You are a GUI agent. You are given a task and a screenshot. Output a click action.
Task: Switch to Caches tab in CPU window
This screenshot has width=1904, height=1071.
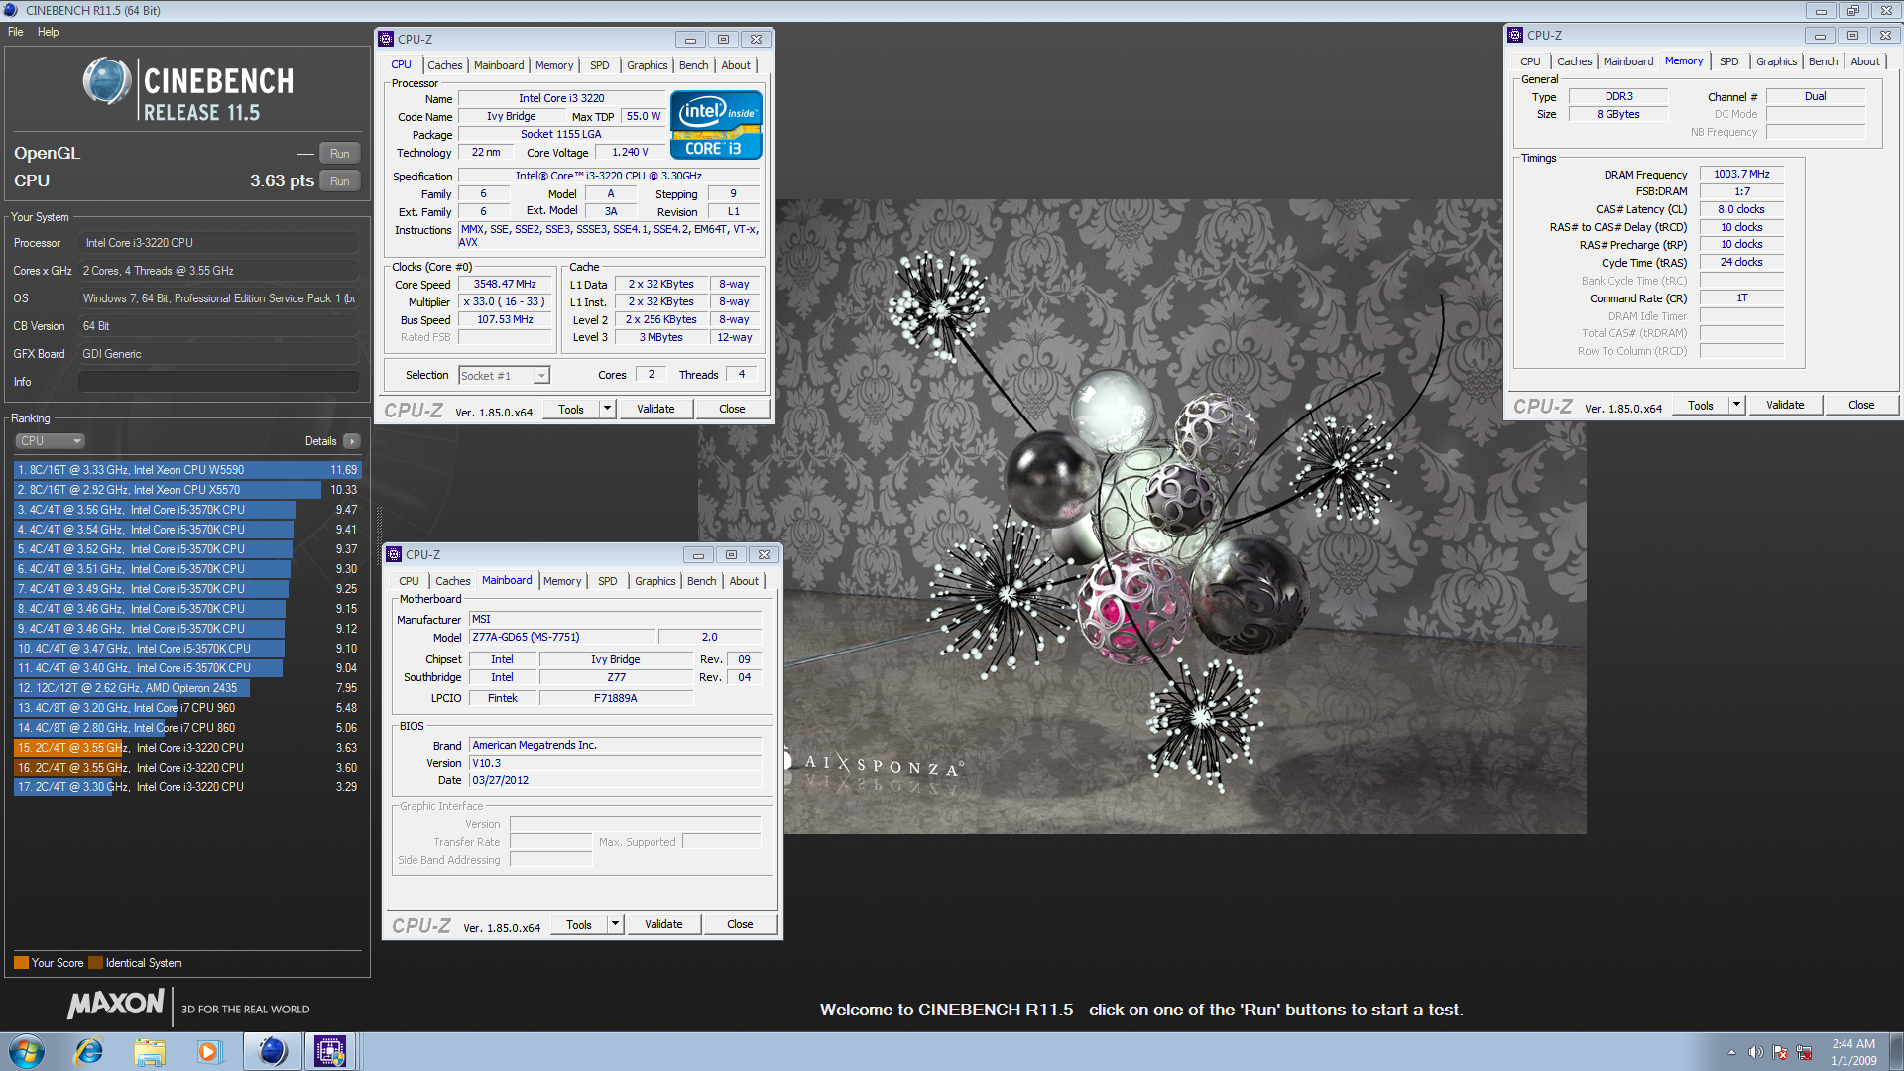[445, 65]
